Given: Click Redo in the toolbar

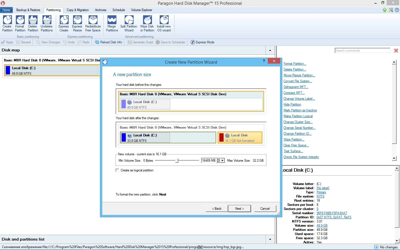Looking at the screenshot, I should click(83, 42).
